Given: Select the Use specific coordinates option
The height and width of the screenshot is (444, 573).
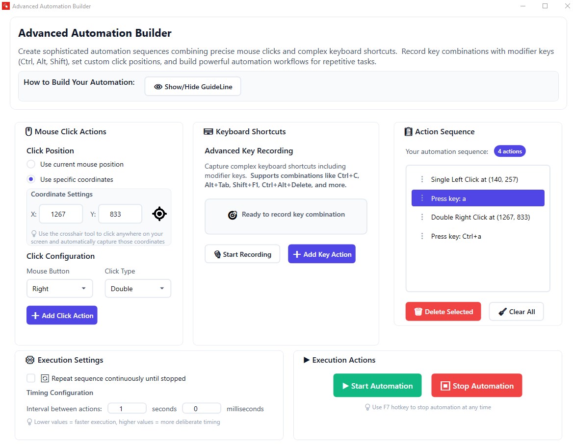Looking at the screenshot, I should pos(30,178).
